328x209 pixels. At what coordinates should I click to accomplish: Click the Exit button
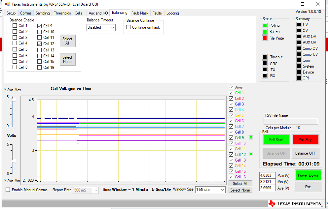point(308,187)
